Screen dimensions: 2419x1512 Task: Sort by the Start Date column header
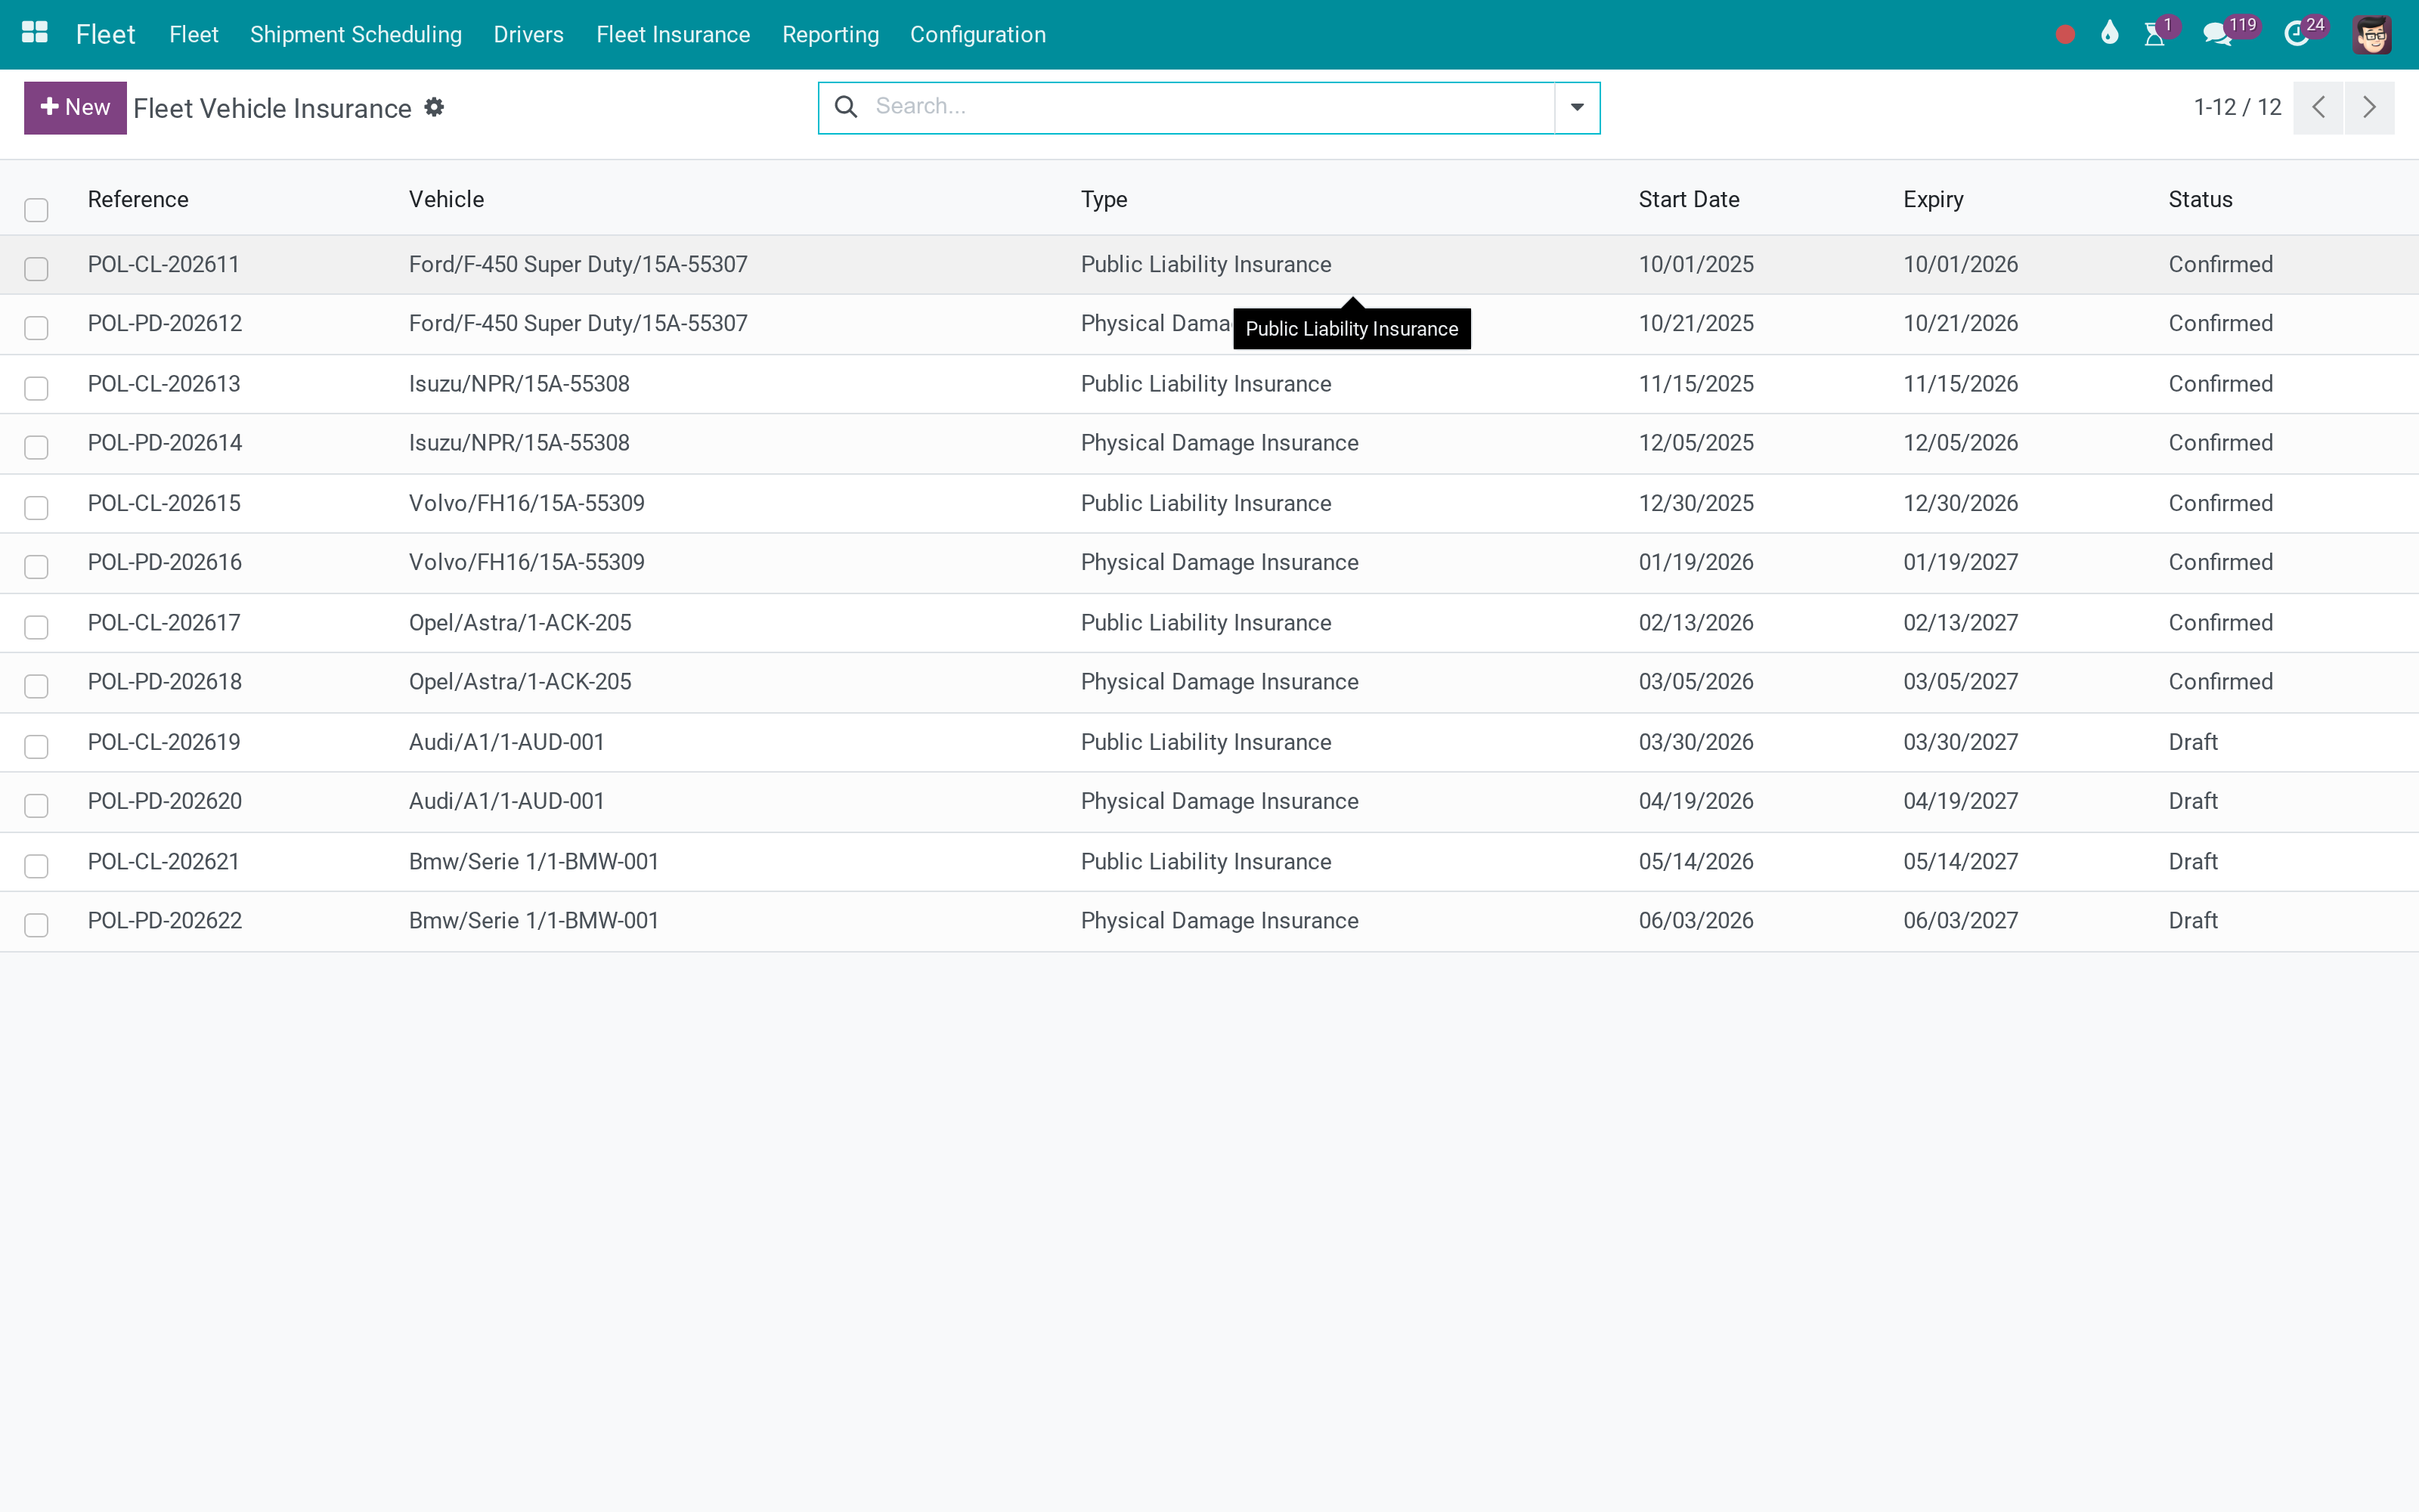pos(1688,199)
